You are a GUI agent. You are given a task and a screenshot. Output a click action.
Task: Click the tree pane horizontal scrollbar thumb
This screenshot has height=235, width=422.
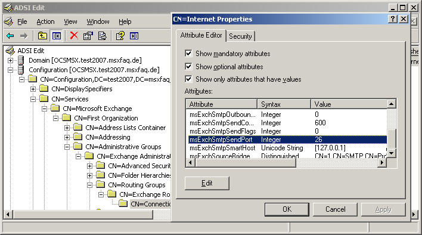(x=83, y=215)
